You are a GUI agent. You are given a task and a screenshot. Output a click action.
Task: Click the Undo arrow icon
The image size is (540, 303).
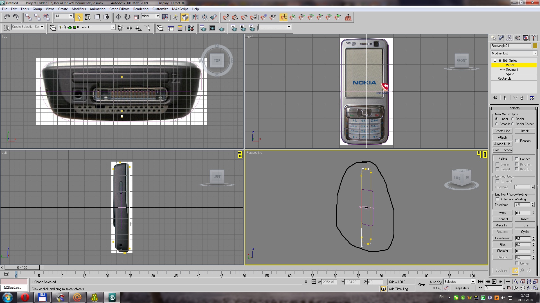[x=6, y=17]
